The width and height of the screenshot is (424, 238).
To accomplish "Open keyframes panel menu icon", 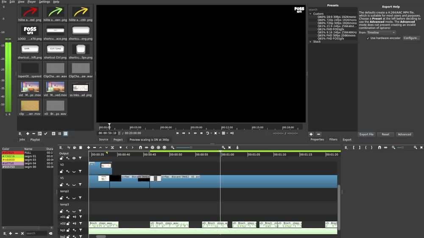I will (346, 147).
